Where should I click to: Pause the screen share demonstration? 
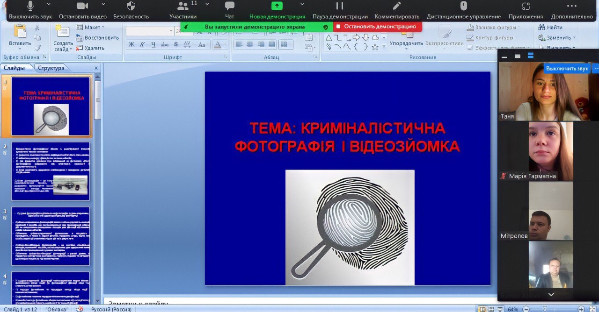tap(340, 6)
